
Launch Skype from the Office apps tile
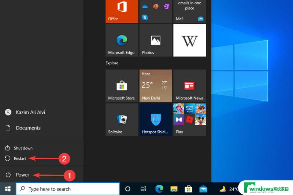coord(145,18)
